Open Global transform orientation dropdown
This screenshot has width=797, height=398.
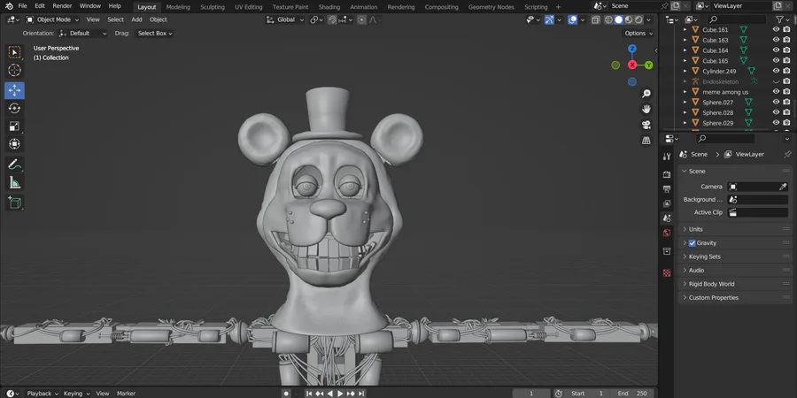click(x=286, y=19)
